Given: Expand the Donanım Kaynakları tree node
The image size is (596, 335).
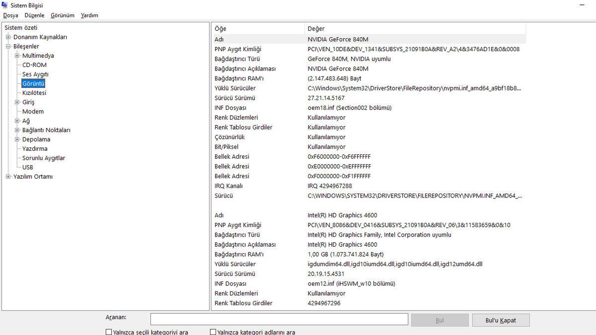Looking at the screenshot, I should click(x=8, y=37).
